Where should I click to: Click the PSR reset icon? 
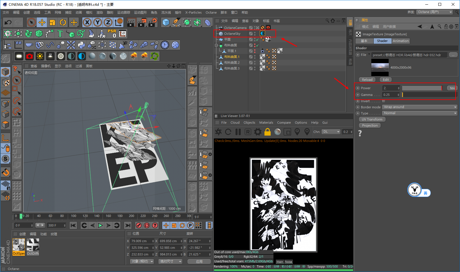pyautogui.click(x=112, y=34)
